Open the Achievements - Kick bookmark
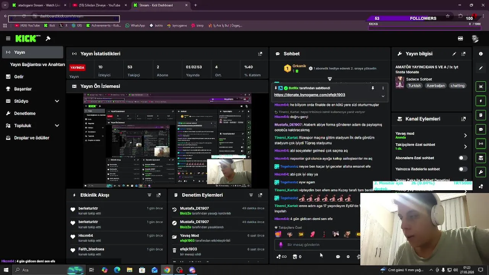This screenshot has width=489, height=275. [104, 26]
